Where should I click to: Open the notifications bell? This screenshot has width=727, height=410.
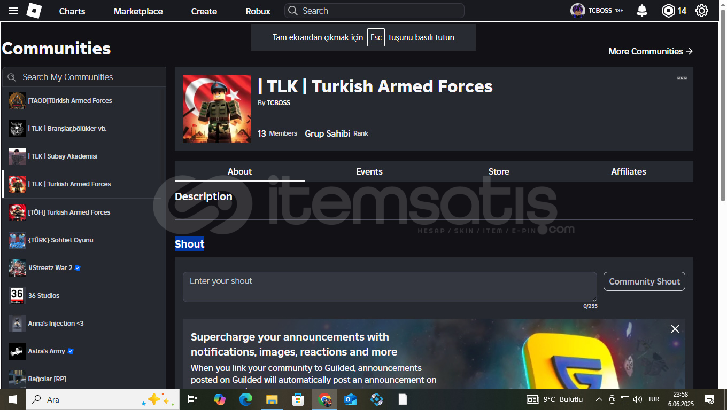pyautogui.click(x=642, y=11)
